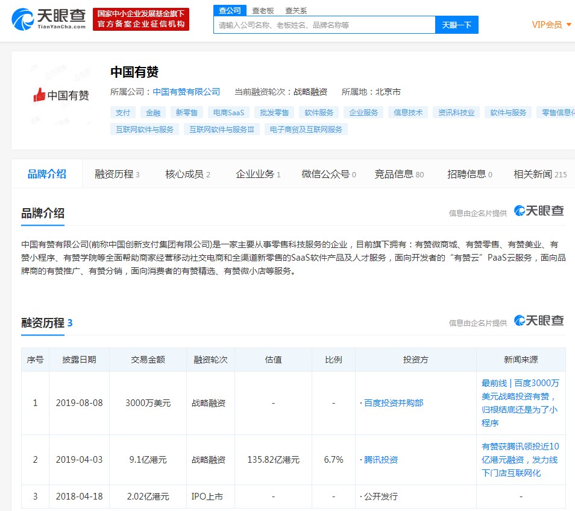This screenshot has height=511, width=575.
Task: Click the 2019-04-03 disclosure date cell
Action: [79, 460]
